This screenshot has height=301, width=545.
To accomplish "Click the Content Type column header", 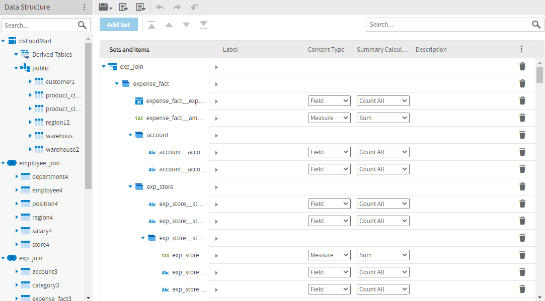I will (x=326, y=50).
